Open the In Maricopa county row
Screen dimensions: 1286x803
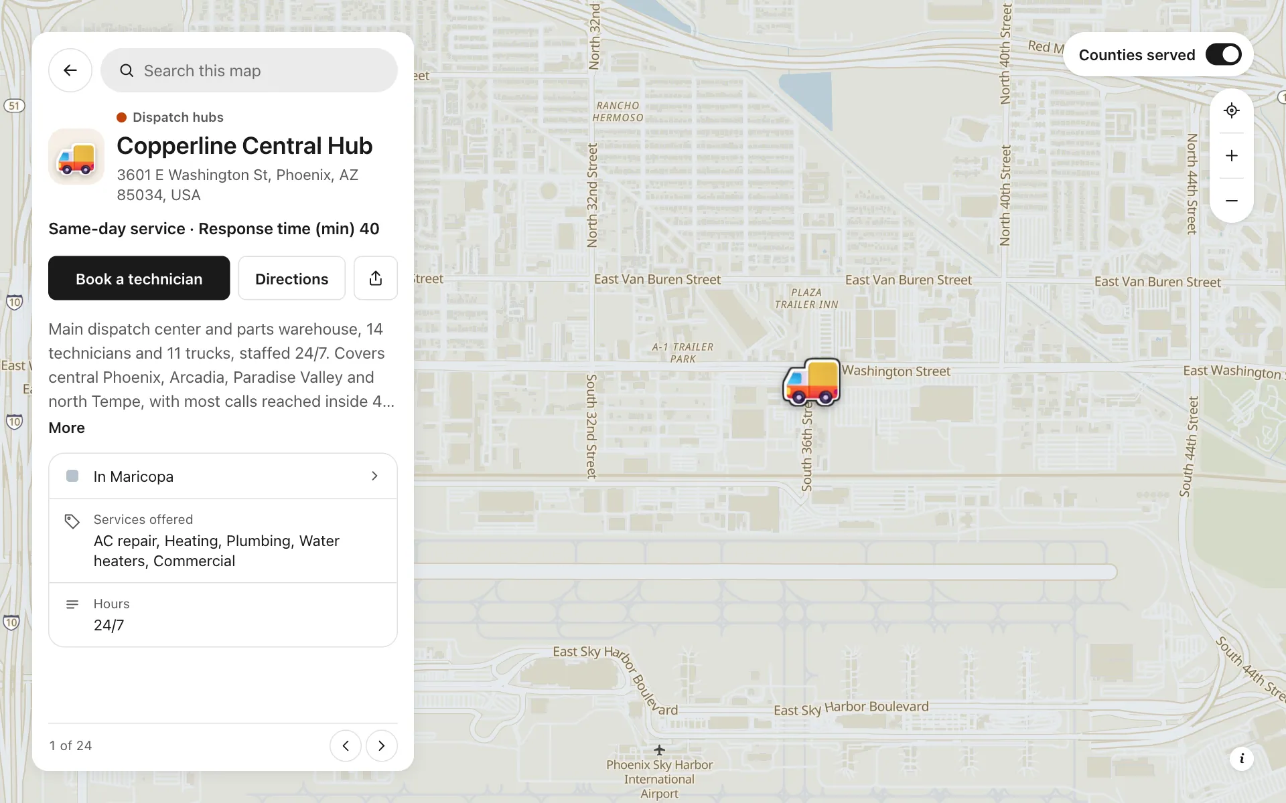tap(223, 476)
